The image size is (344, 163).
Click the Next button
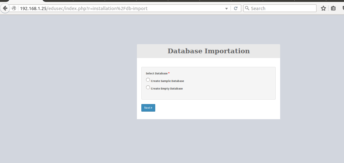148,108
